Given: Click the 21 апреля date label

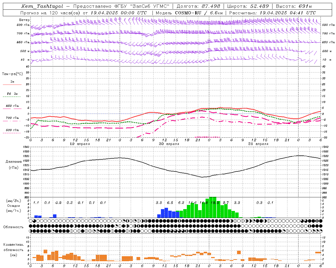Looking at the screenshot, I should tap(258, 144).
